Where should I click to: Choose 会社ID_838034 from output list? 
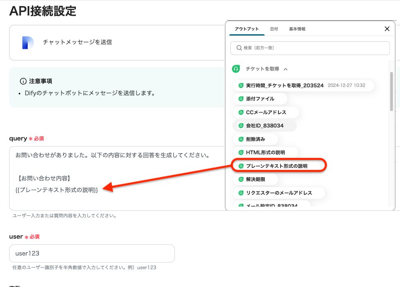(264, 125)
